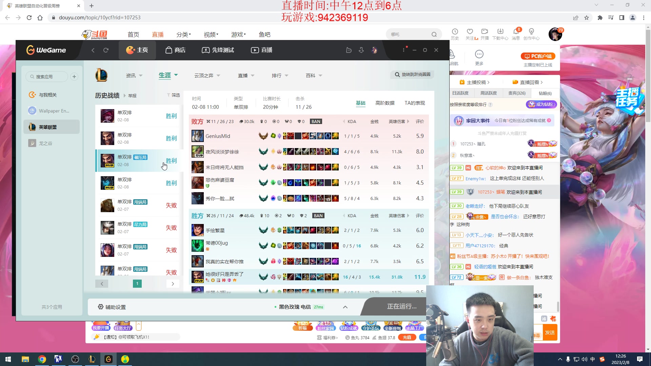Click 搜索应用 search field

point(47,77)
